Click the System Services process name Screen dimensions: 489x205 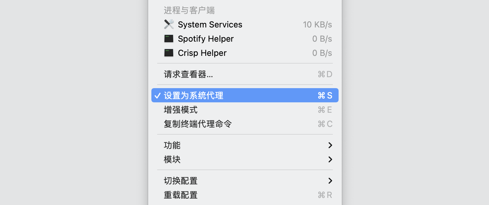[210, 25]
